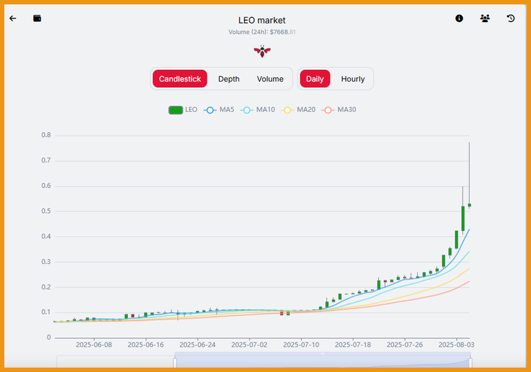
Task: Click the tall green candle near 2025-08-03
Action: pos(463,218)
